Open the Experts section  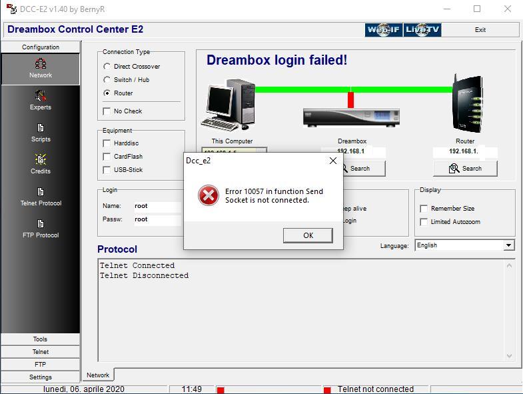click(x=41, y=100)
